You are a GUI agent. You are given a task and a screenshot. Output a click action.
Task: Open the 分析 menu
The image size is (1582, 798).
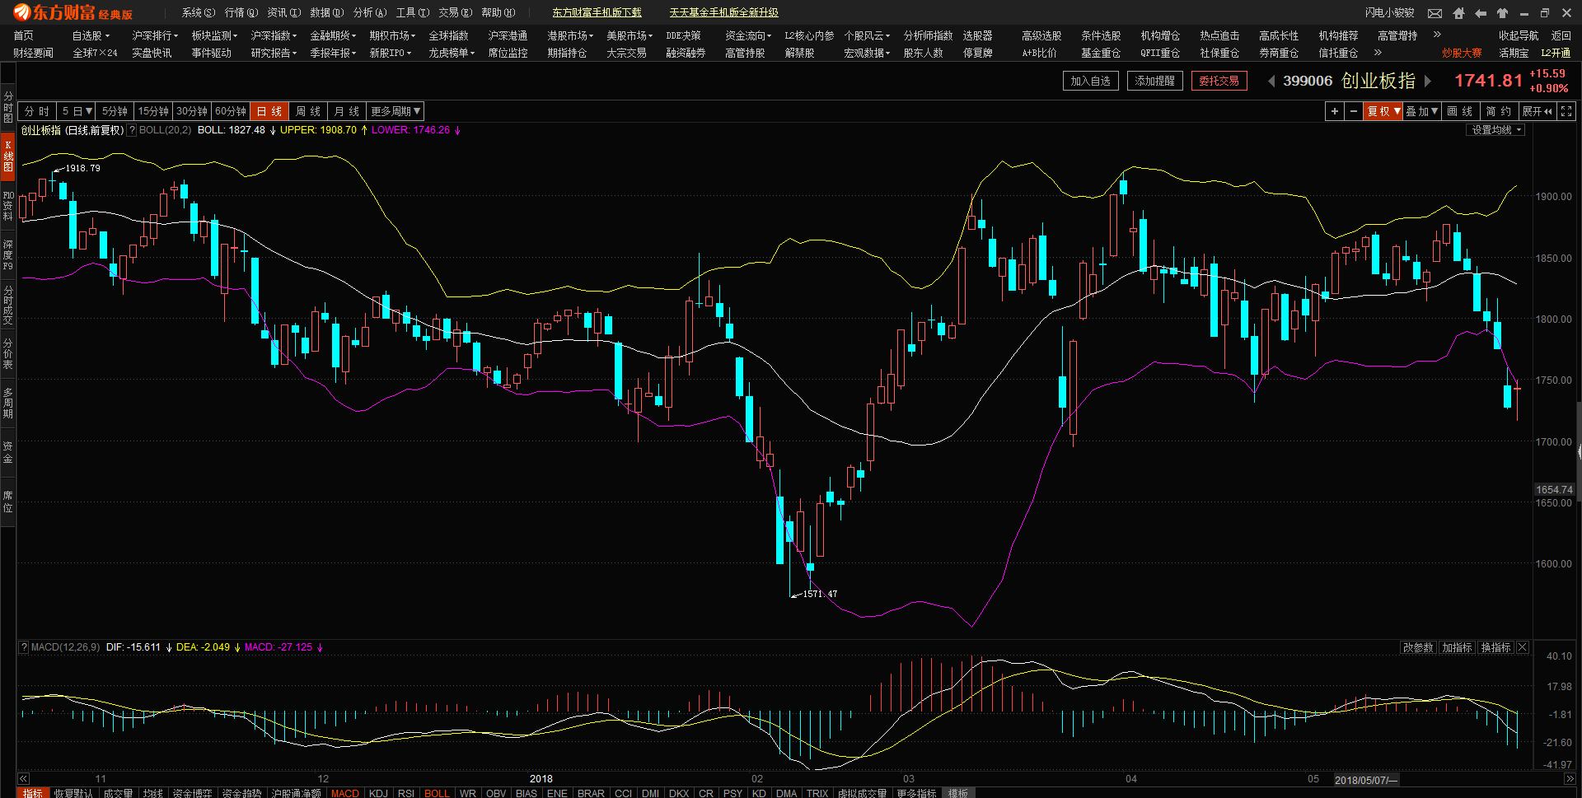point(369,12)
